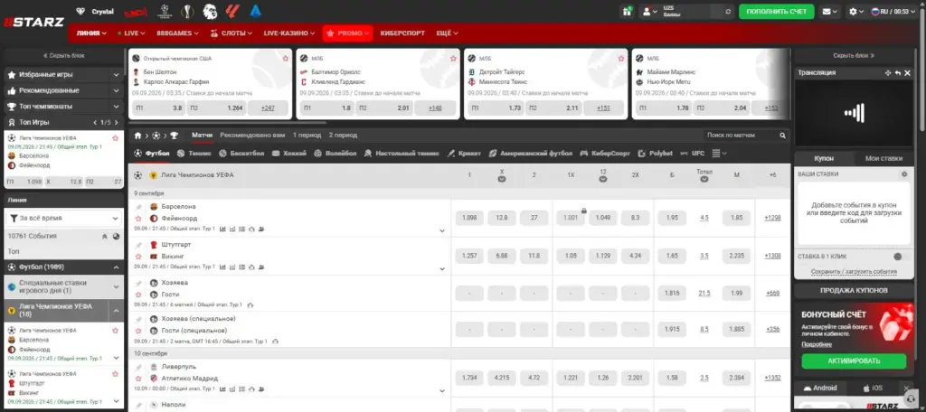Favorite Бен Шелтон match card
926x412 pixels.
point(286,59)
